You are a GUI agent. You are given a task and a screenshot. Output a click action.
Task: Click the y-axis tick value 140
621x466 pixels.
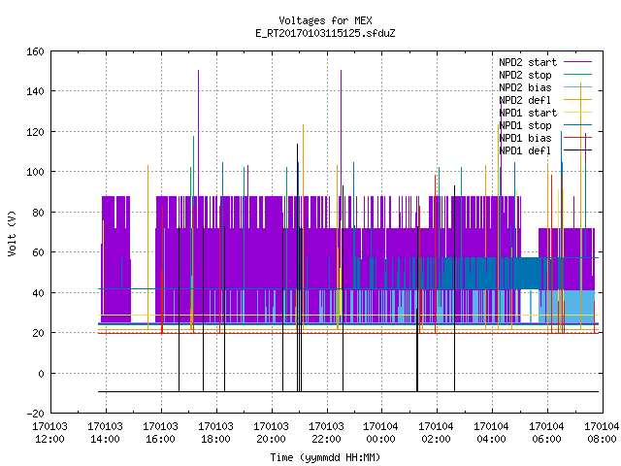pos(35,91)
